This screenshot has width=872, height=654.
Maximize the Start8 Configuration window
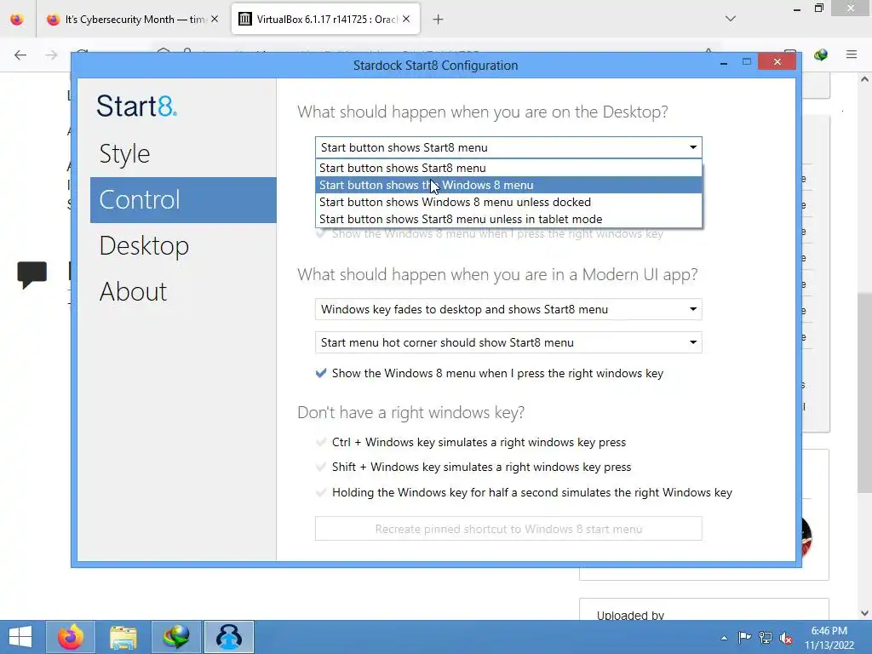tap(747, 61)
